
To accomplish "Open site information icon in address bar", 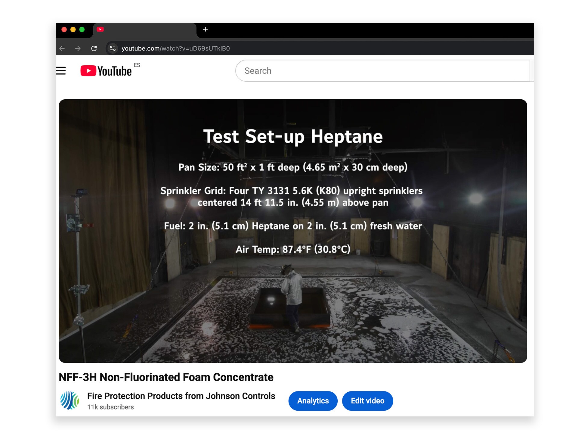I will pyautogui.click(x=113, y=48).
